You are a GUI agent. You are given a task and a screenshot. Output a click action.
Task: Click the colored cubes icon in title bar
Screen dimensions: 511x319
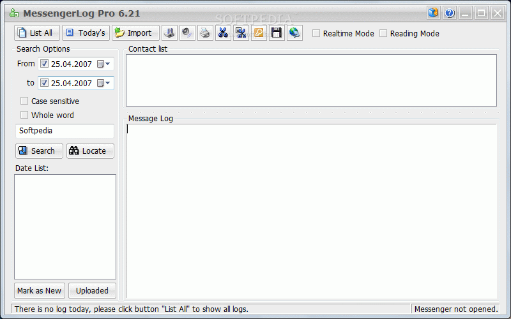point(434,13)
